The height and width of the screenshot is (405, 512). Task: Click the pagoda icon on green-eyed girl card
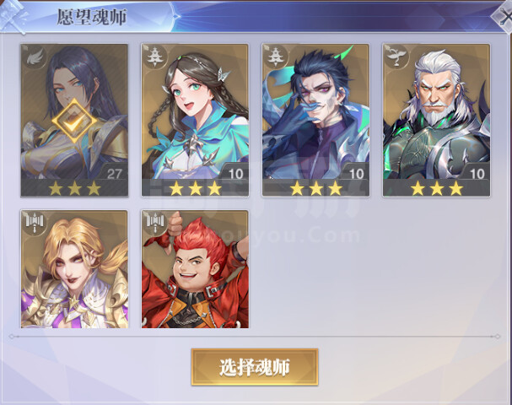coord(155,57)
